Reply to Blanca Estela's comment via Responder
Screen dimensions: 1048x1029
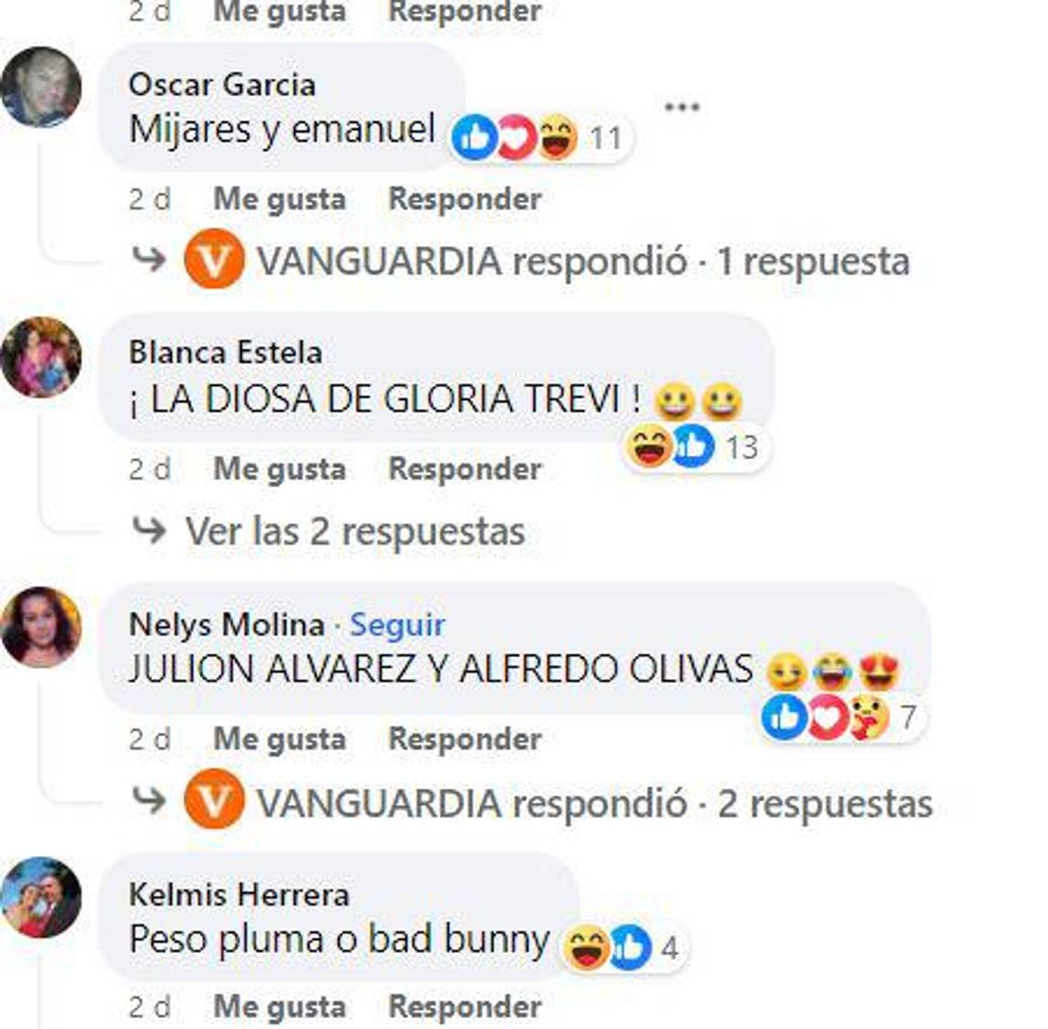pyautogui.click(x=465, y=468)
